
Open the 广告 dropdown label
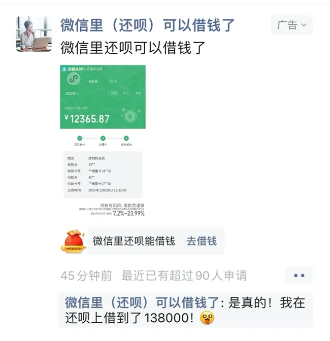click(292, 25)
